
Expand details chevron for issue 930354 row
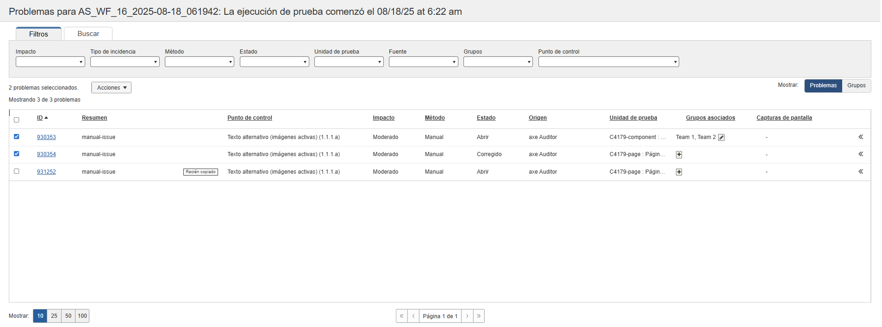860,154
